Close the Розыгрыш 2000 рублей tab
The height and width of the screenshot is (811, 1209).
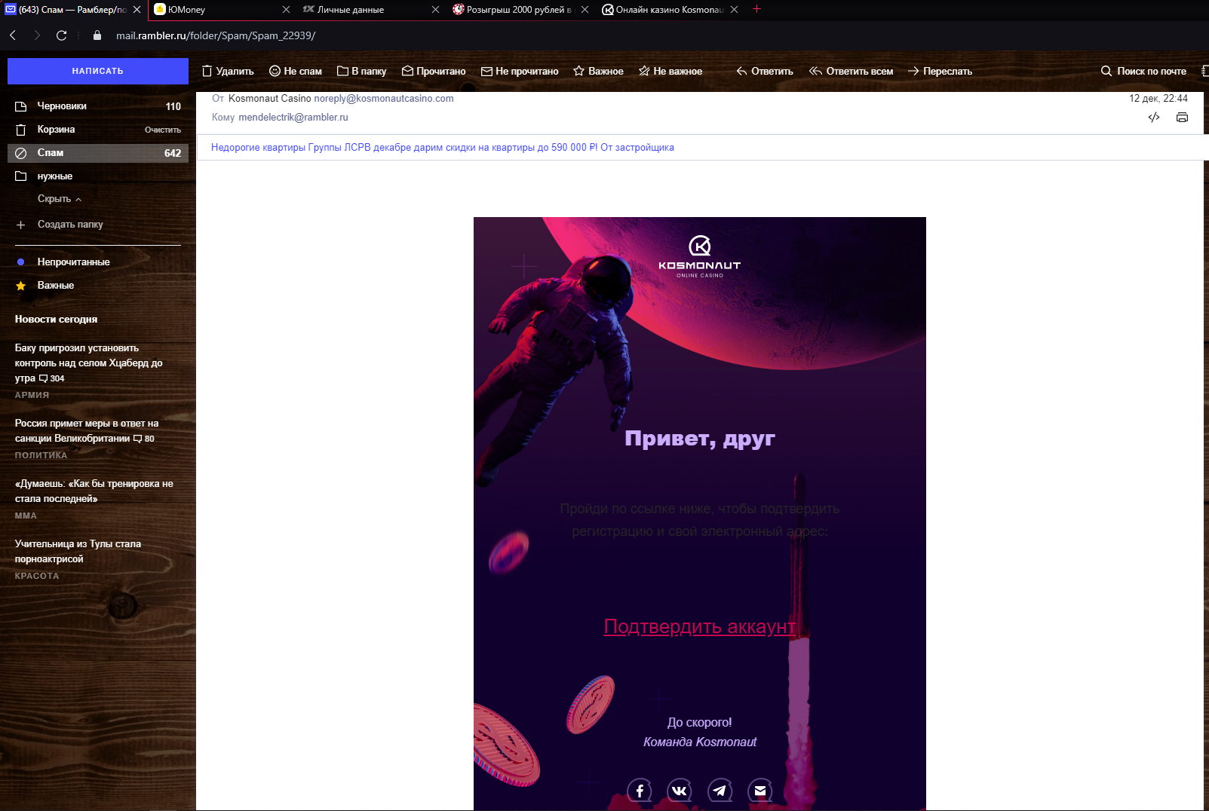[x=585, y=10]
